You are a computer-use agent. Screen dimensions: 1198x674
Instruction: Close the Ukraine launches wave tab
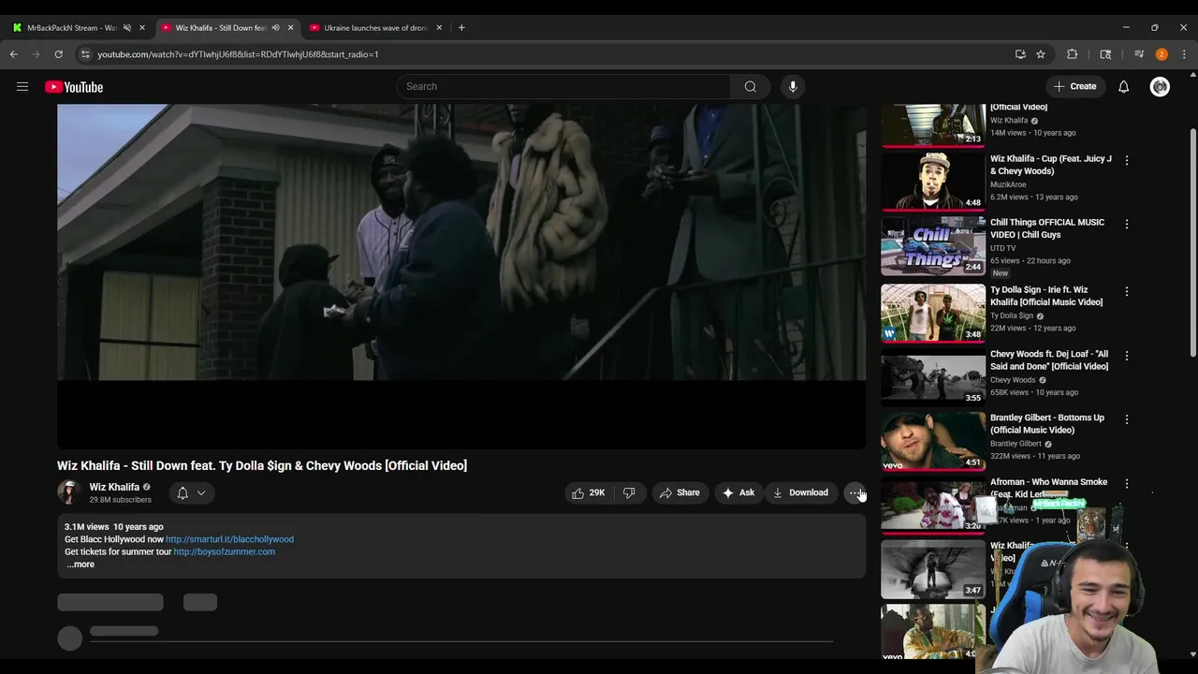(439, 28)
